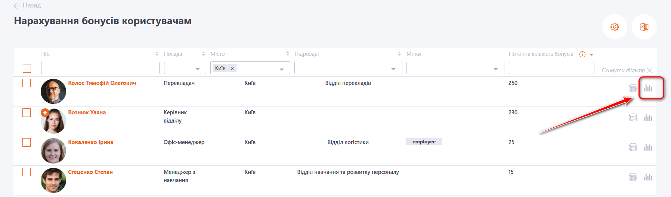Expand the Посада filter dropdown
671x197 pixels.
(x=198, y=69)
